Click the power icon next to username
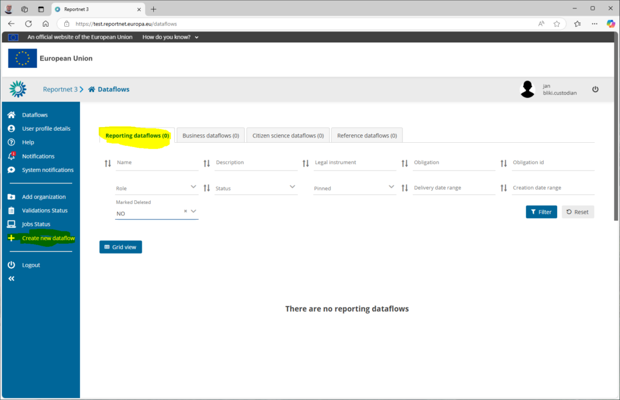620x400 pixels. [x=595, y=90]
